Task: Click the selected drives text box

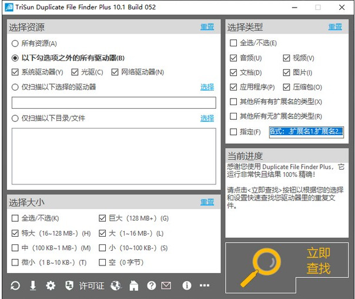Action: (114, 103)
